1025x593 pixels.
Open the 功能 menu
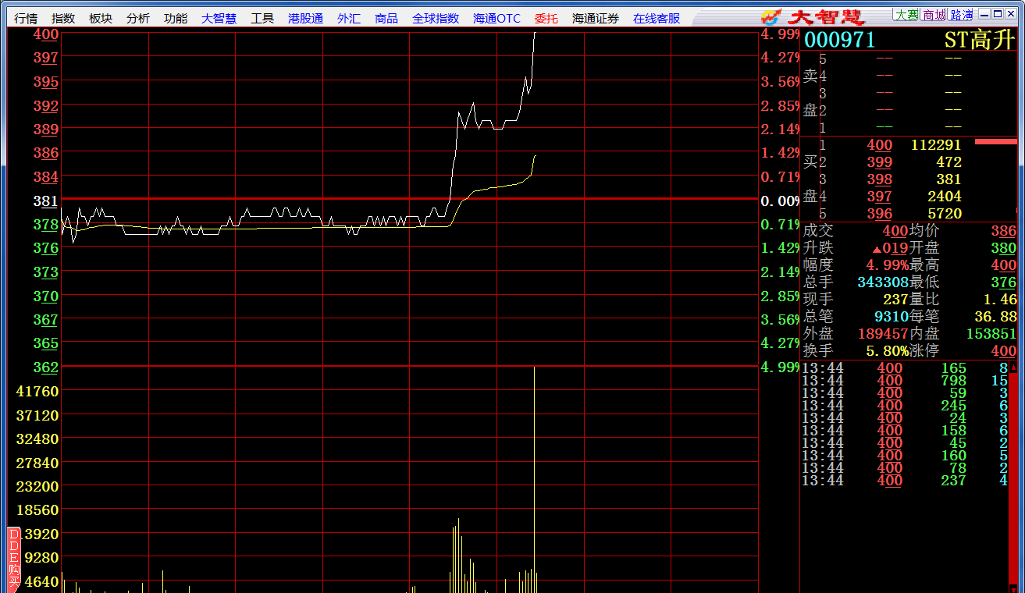click(176, 18)
